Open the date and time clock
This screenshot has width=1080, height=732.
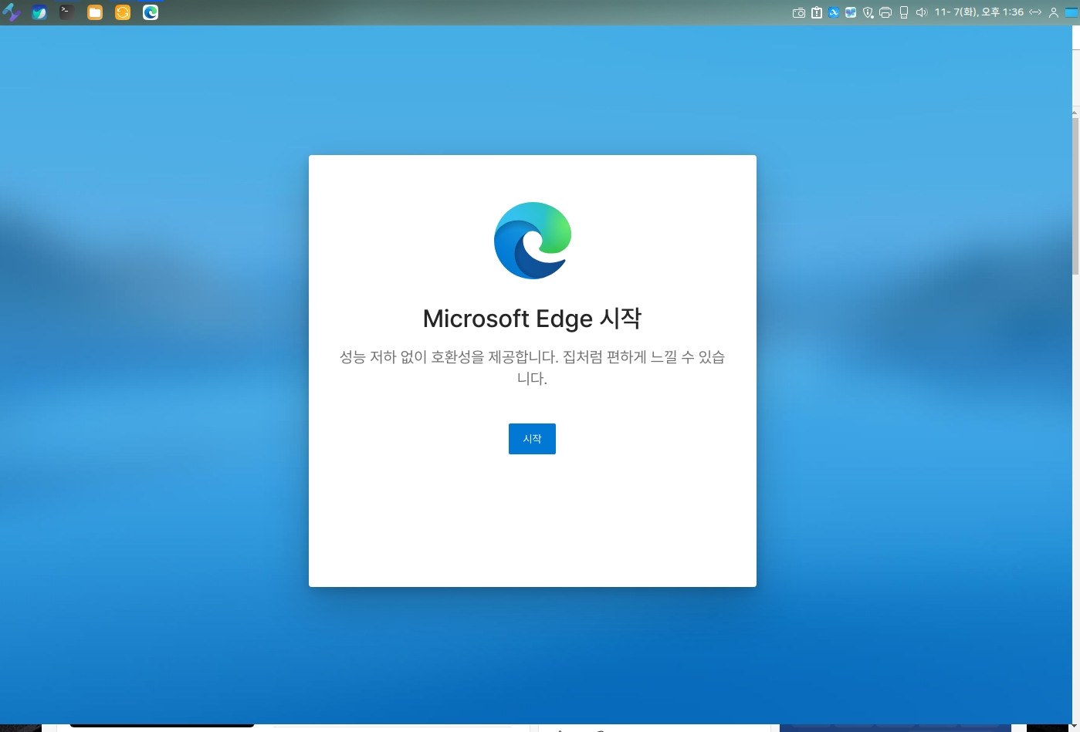(978, 12)
